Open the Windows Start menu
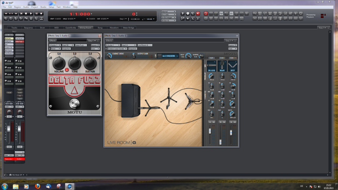This screenshot has width=338, height=190. pos(5,186)
